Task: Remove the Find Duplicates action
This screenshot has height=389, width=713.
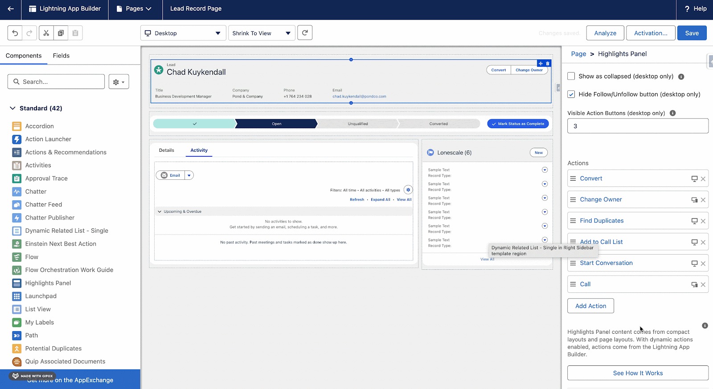Action: coord(703,221)
